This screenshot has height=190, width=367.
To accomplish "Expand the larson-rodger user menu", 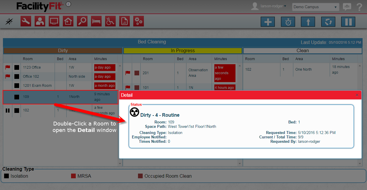I will (x=273, y=6).
